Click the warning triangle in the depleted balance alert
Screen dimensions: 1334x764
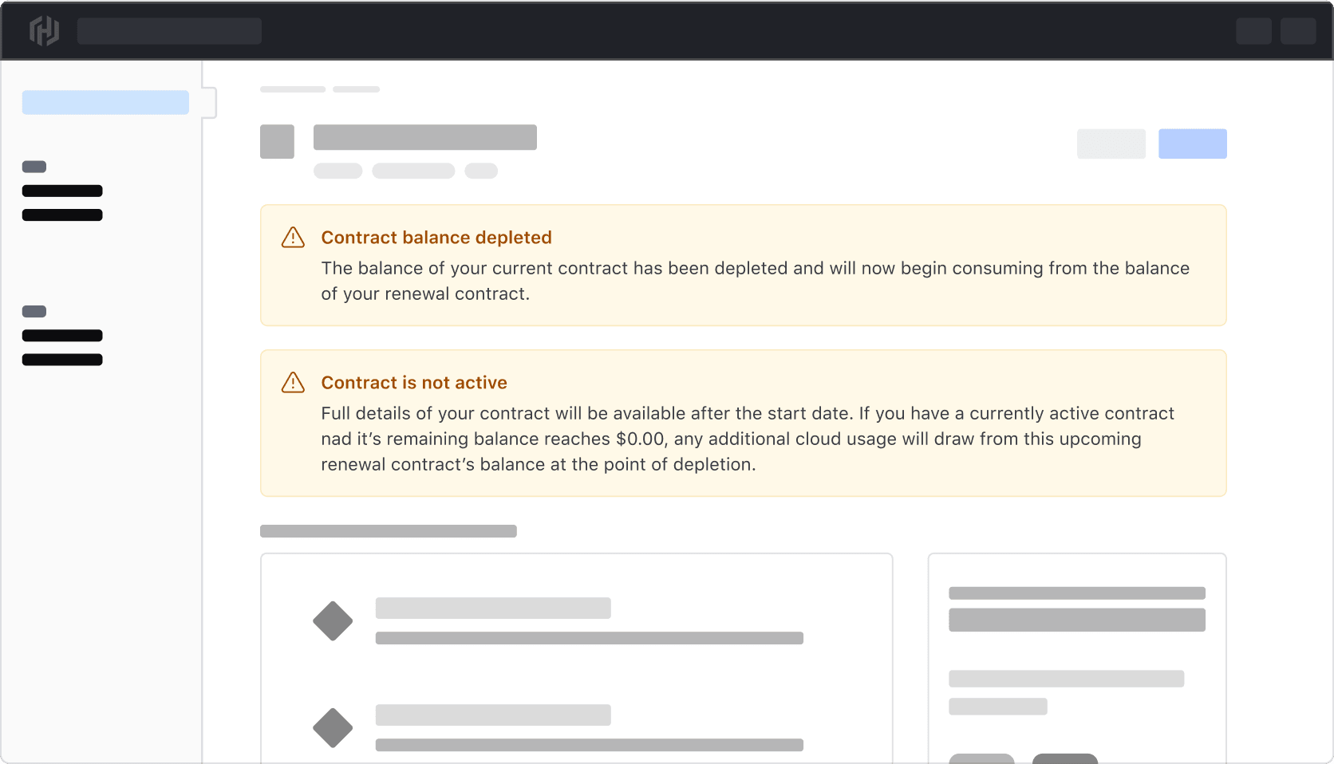pyautogui.click(x=293, y=237)
